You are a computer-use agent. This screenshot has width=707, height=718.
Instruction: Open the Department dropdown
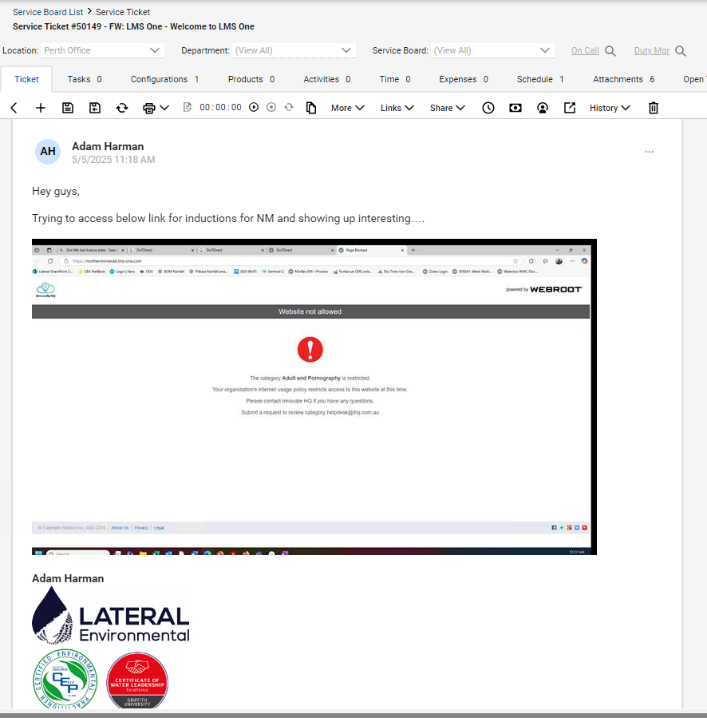tap(294, 50)
